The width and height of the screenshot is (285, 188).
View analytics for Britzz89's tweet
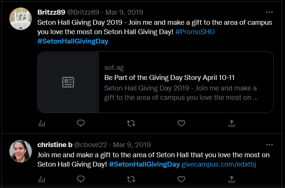(x=42, y=123)
